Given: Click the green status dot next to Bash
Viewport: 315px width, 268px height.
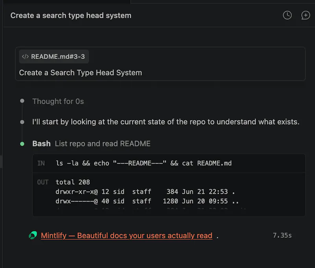Looking at the screenshot, I should [x=22, y=144].
